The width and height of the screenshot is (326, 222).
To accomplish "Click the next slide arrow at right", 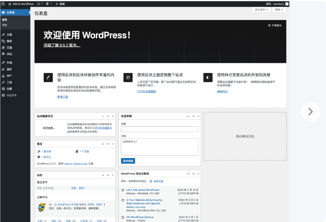I will pos(311,112).
